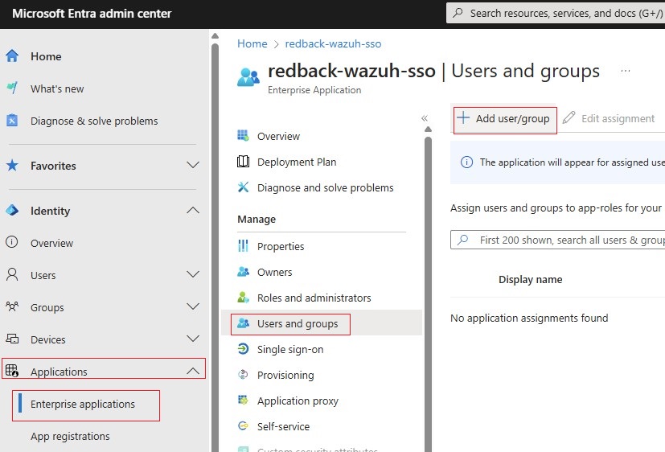Viewport: 665px width, 452px height.
Task: Click the left sidebar scrollbar up arrow
Action: tap(215, 36)
